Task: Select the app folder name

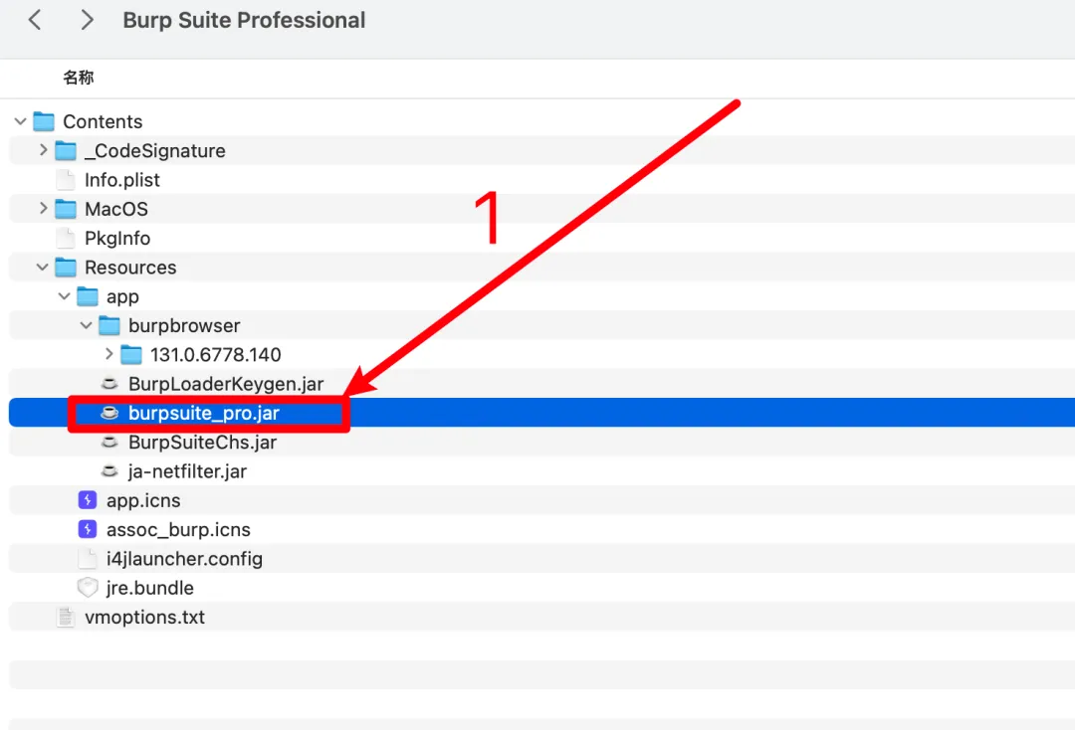Action: pyautogui.click(x=122, y=297)
